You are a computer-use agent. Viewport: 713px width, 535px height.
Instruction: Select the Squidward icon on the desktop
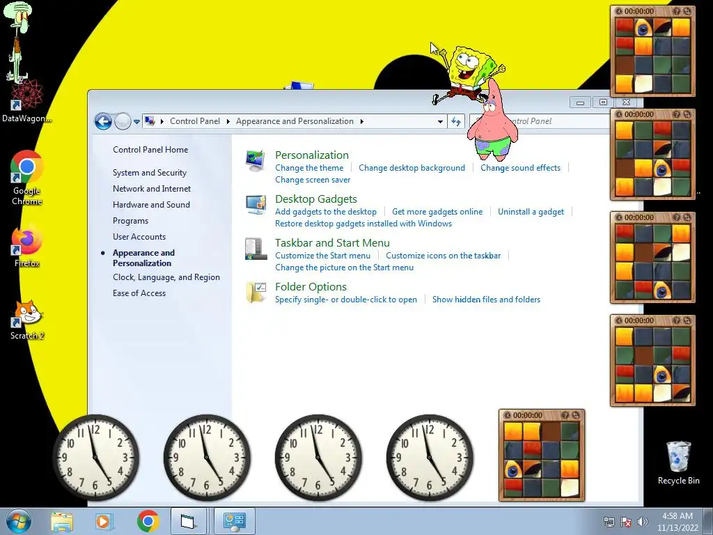tap(18, 43)
